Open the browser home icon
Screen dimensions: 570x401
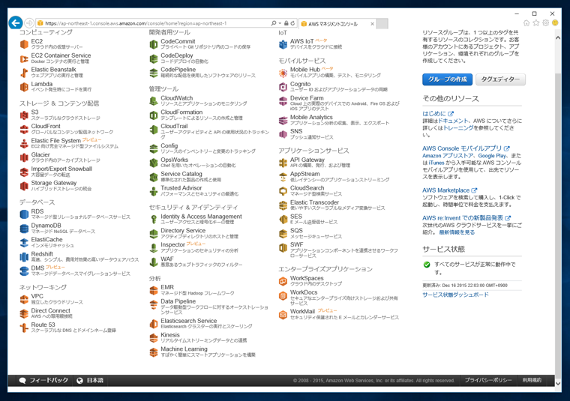tap(526, 23)
